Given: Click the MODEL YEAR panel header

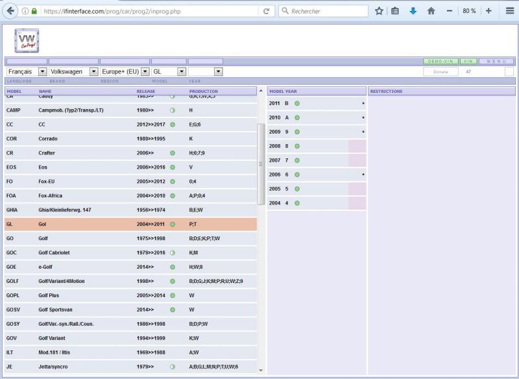Looking at the screenshot, I should pos(317,91).
